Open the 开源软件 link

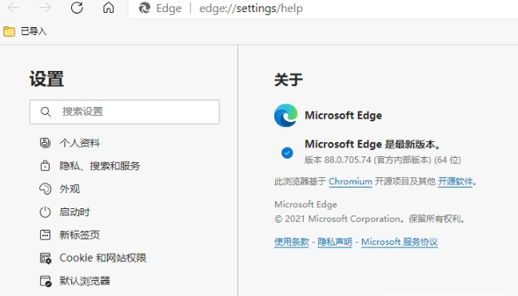pyautogui.click(x=455, y=181)
